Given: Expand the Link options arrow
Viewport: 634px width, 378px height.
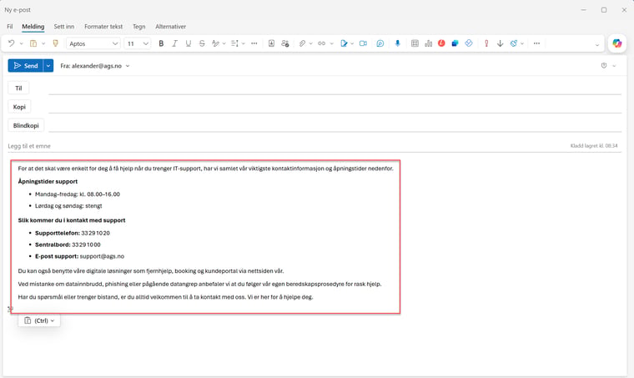Looking at the screenshot, I should (x=331, y=43).
